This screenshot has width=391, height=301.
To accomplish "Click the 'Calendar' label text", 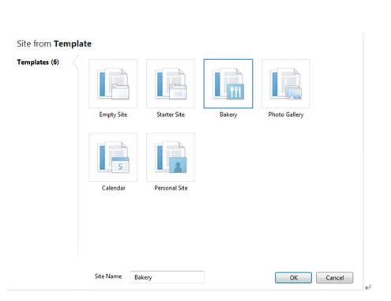I will 113,188.
